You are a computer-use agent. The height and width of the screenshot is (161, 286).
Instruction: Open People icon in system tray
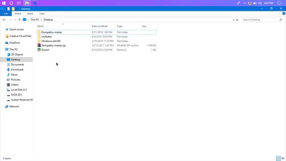coord(238,3)
